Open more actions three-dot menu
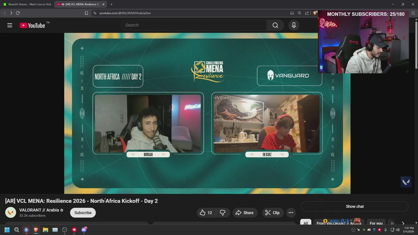The width and height of the screenshot is (418, 235). pos(291,213)
